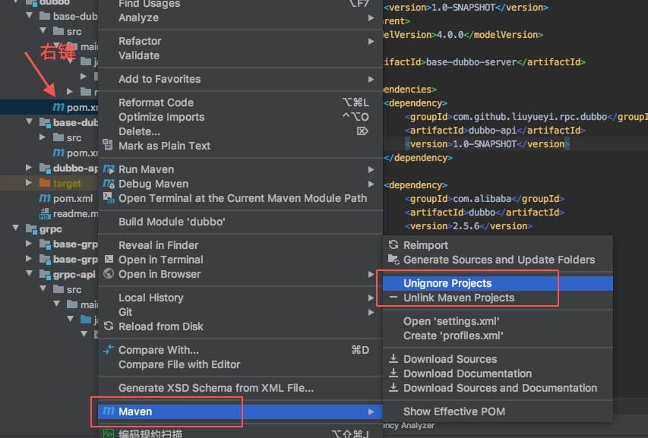Select readme file in project tree
The height and width of the screenshot is (438, 648).
click(74, 213)
